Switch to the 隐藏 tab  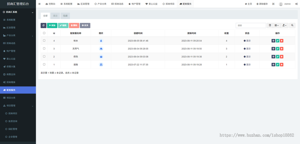[65, 15]
